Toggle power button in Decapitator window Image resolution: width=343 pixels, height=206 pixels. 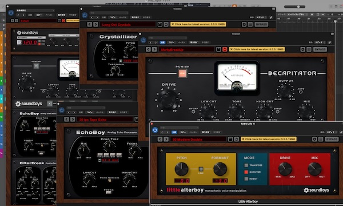(x=143, y=40)
